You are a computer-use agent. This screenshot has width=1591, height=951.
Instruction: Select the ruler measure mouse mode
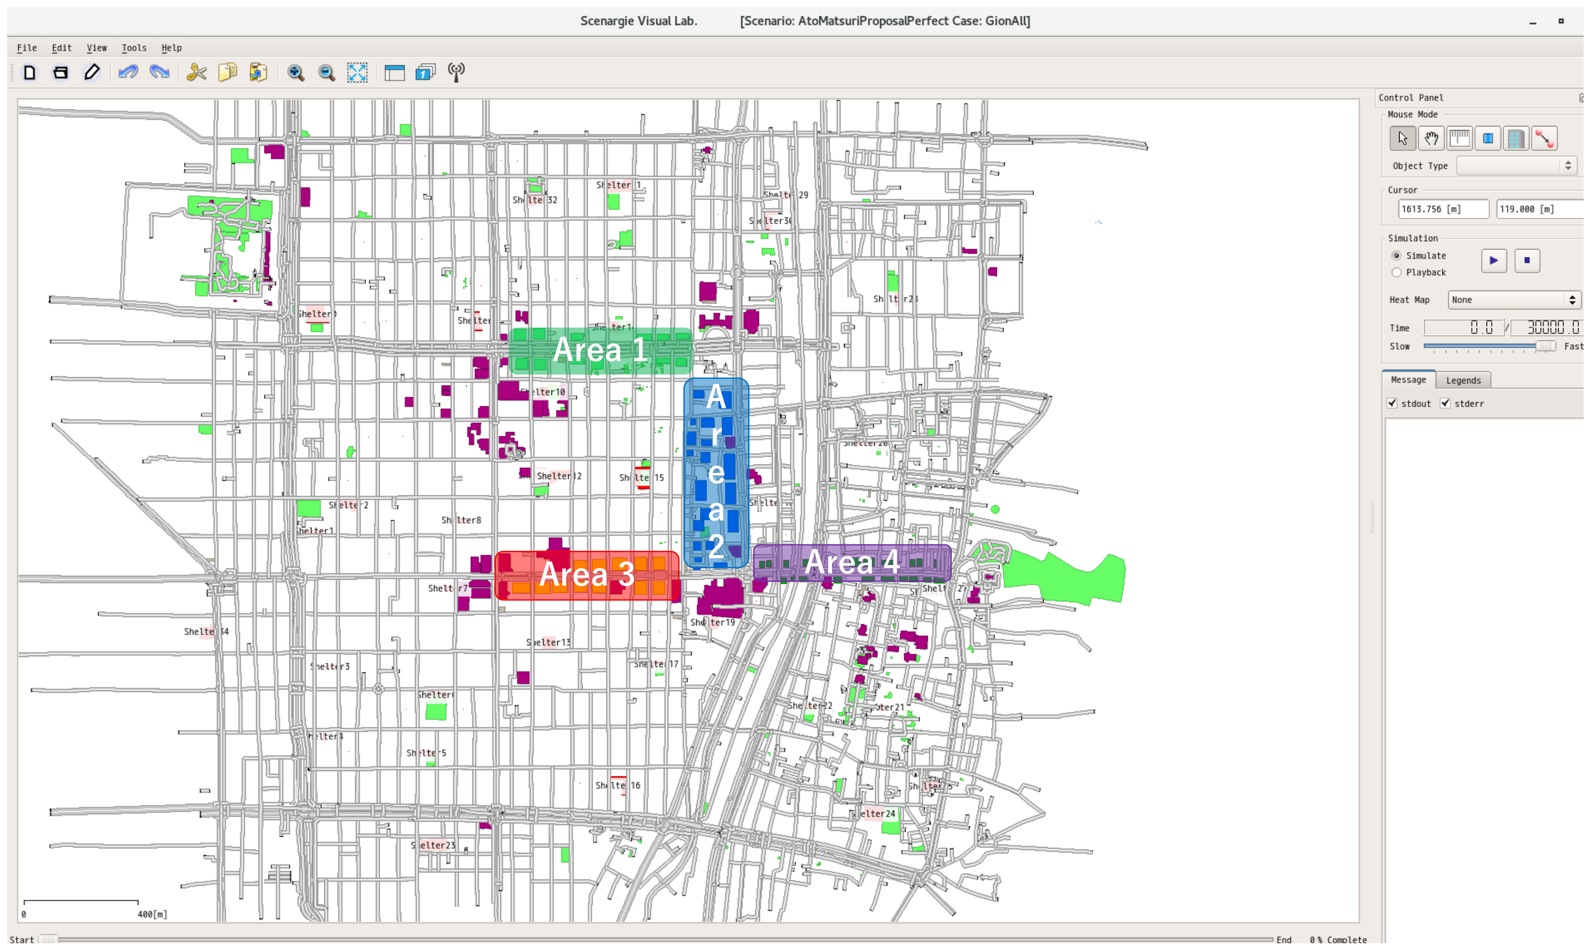tap(1459, 138)
